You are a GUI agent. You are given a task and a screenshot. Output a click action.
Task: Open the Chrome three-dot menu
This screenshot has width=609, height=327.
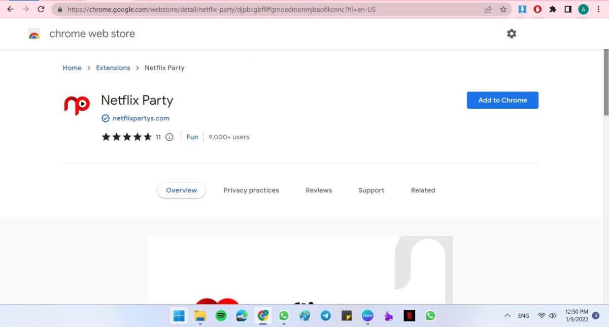[x=599, y=9]
